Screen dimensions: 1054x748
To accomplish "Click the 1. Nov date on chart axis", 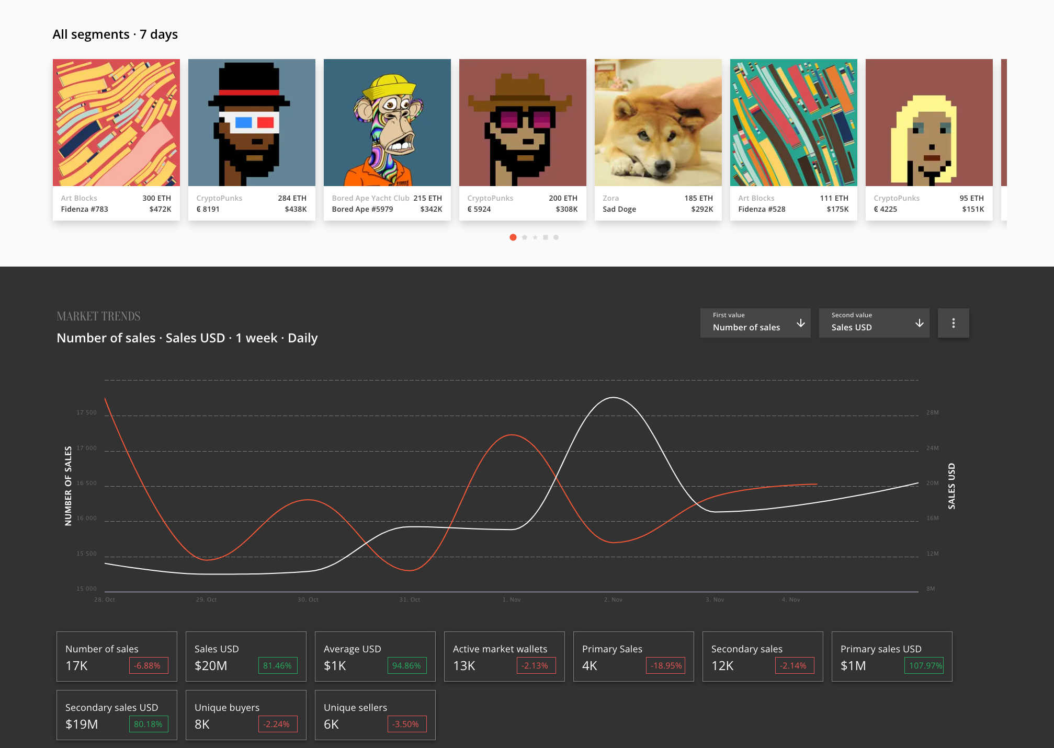I will [x=512, y=600].
